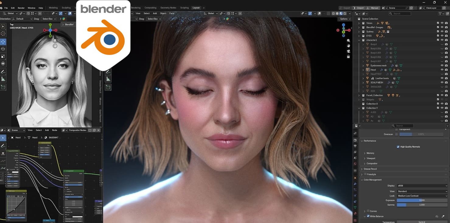Select the Measure tool in left viewport toolbar
Viewport: 450px width, 223px height.
pyautogui.click(x=3, y=79)
